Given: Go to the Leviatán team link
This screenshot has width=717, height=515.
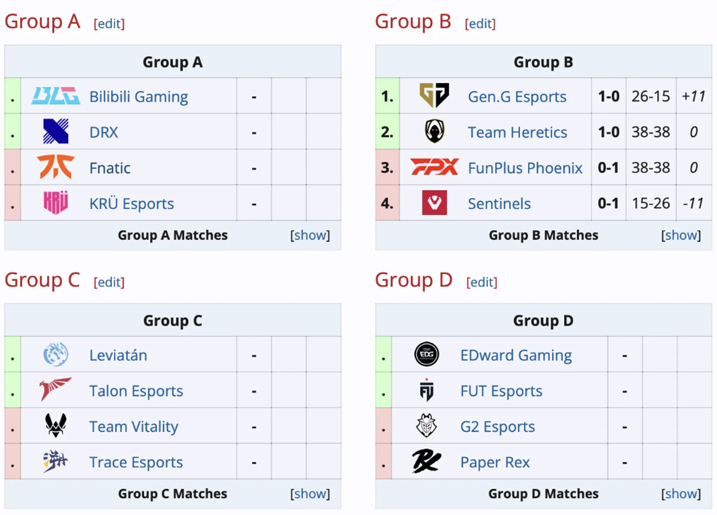Looking at the screenshot, I should click(118, 355).
